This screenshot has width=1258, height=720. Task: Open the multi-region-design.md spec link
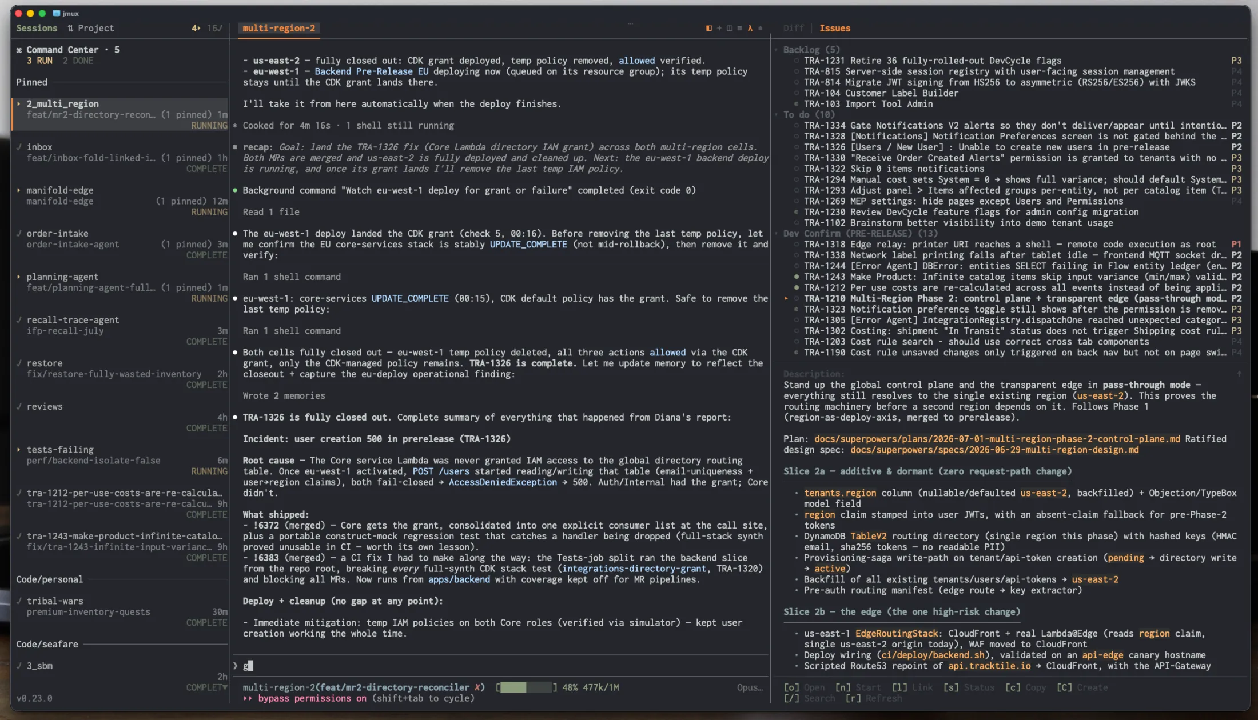click(994, 450)
